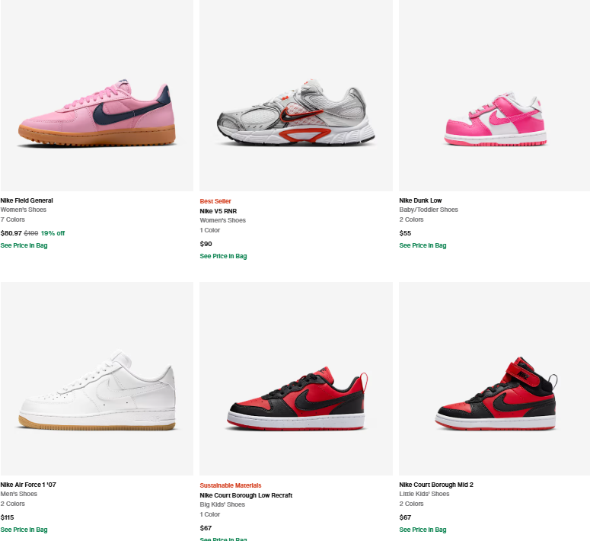Open the red Court Borough Low Recraft image
The height and width of the screenshot is (541, 590).
[x=296, y=379]
